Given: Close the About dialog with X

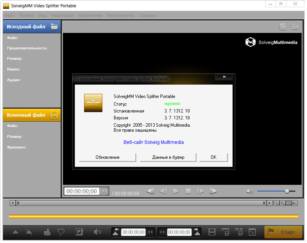Looking at the screenshot, I should [x=224, y=77].
